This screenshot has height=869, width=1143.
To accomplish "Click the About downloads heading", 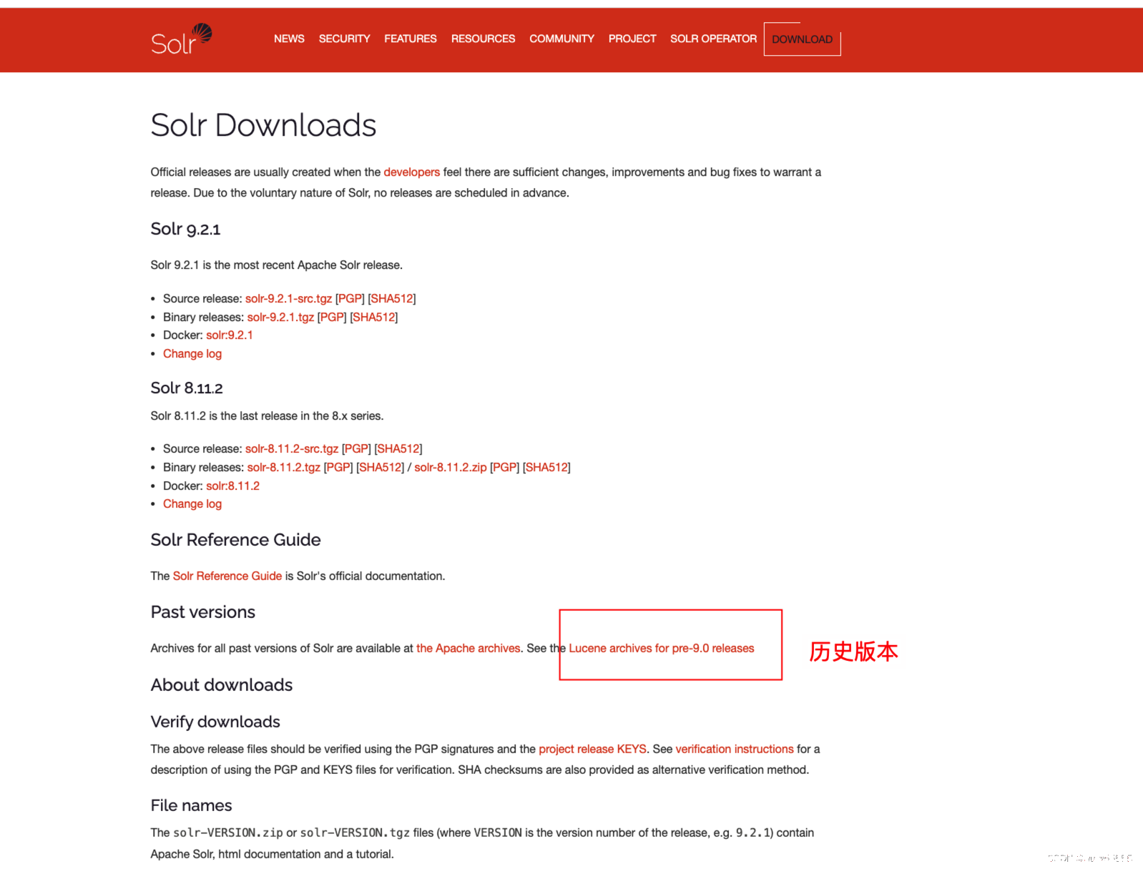I will click(x=222, y=684).
